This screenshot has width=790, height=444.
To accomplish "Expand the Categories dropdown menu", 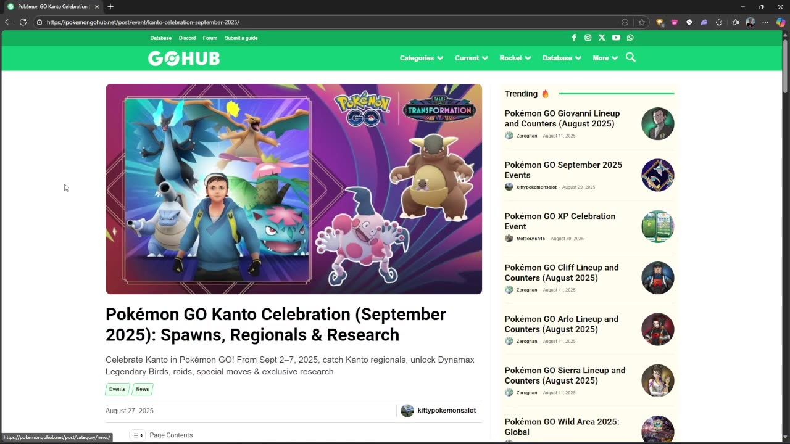I will pyautogui.click(x=422, y=58).
